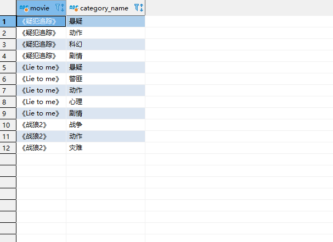The height and width of the screenshot is (242, 333).
Task: Click the 《Lie to me》 cell in row 9
Action: [x=41, y=113]
